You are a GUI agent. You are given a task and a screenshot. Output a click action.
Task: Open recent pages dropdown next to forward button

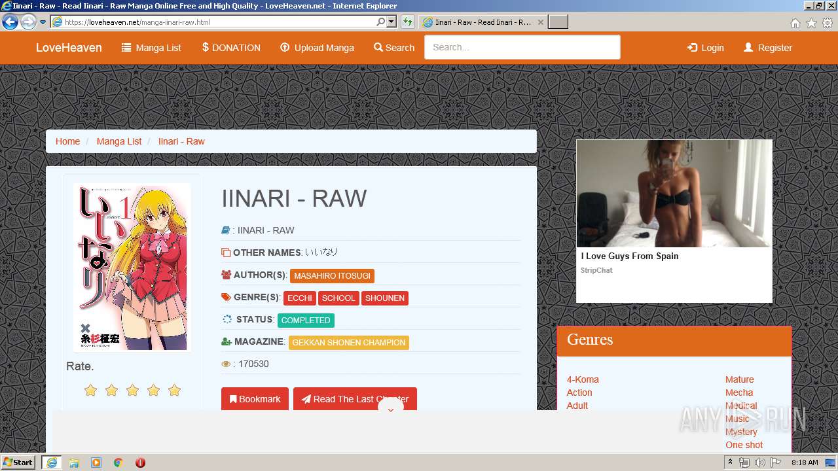pyautogui.click(x=43, y=22)
